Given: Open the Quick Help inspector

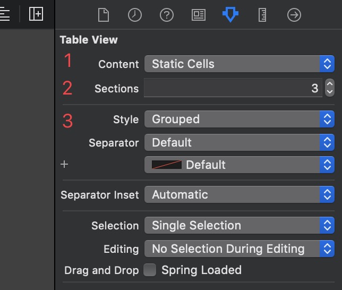Looking at the screenshot, I should [x=167, y=15].
